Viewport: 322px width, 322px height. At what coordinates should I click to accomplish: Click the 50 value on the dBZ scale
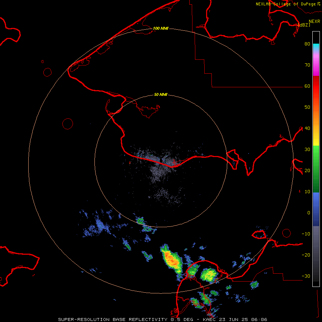point(307,107)
